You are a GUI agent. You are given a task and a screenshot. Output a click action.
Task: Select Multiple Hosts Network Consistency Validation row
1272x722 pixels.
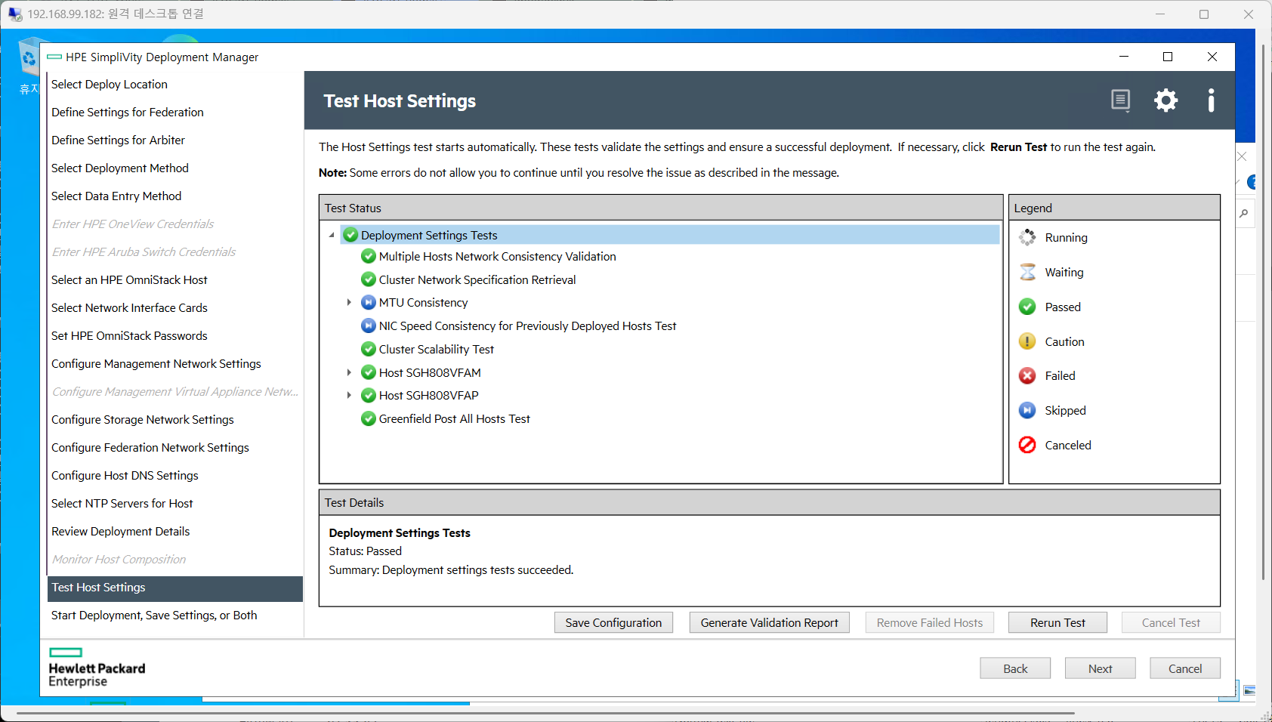[x=497, y=257]
